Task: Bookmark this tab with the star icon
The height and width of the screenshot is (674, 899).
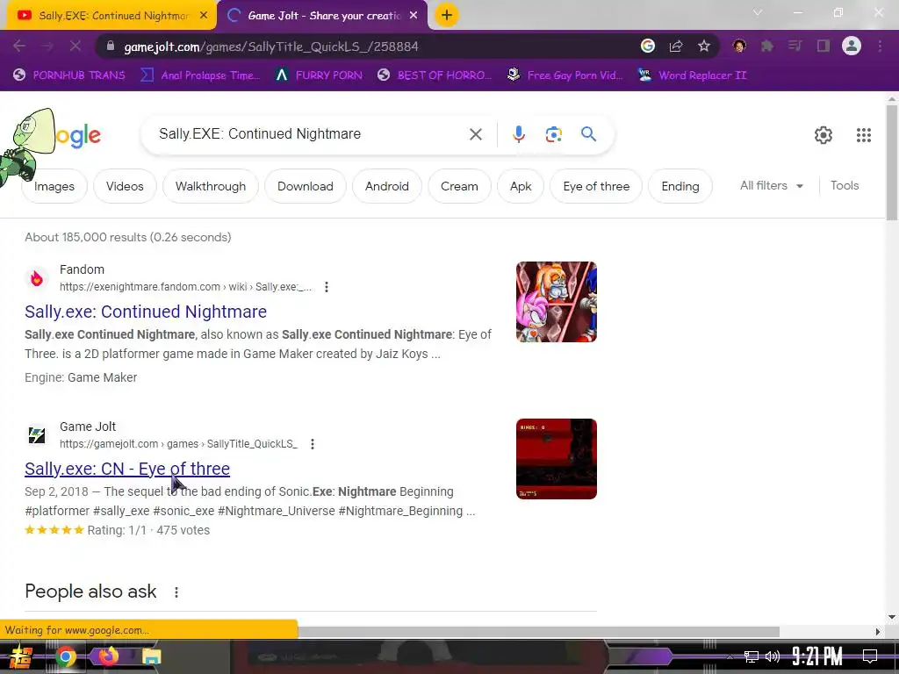Action: (x=704, y=46)
